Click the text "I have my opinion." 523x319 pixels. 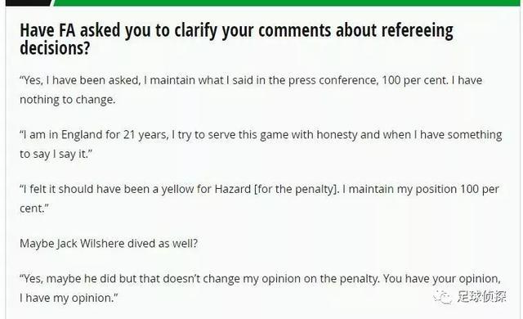click(x=69, y=298)
